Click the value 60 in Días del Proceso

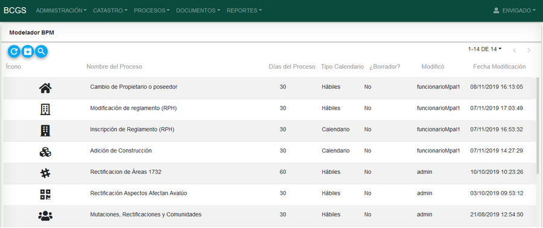point(283,172)
